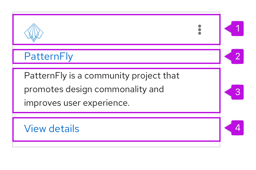This screenshot has height=170, width=256.
Task: Click the card's bottom padding below View details
Action: pyautogui.click(x=116, y=144)
